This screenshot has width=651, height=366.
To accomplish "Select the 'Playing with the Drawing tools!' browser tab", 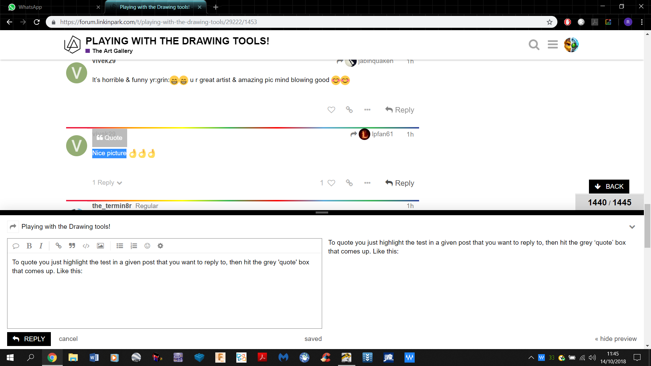I will point(155,7).
